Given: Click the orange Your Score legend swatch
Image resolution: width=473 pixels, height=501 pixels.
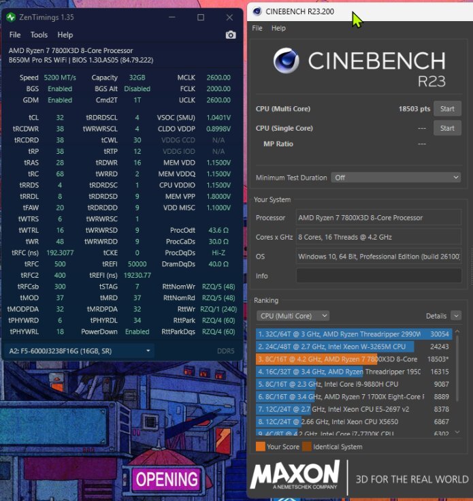Looking at the screenshot, I should click(x=260, y=447).
